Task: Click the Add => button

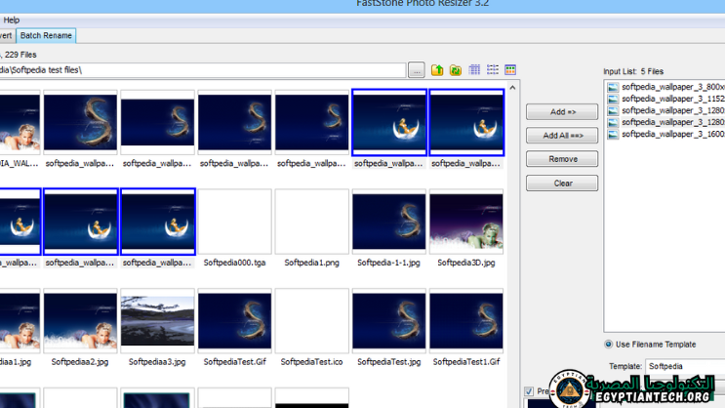Action: [x=562, y=112]
